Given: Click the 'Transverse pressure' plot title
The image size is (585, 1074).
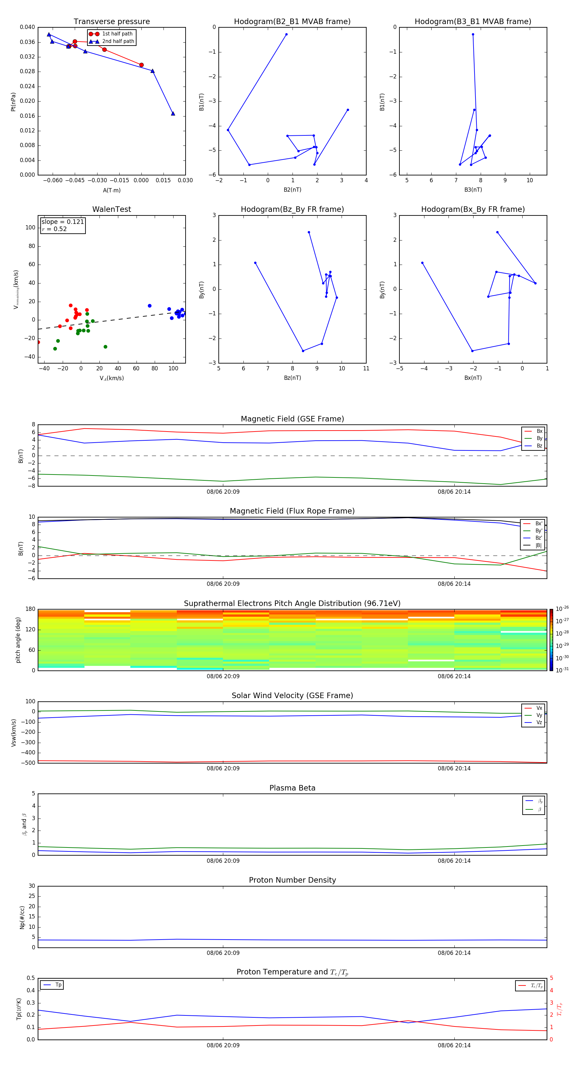Looking at the screenshot, I should pyautogui.click(x=111, y=22).
